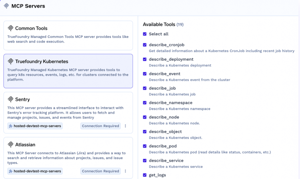This screenshot has width=300, height=179.
Task: Click the describe_object tool name
Action: pos(165,132)
